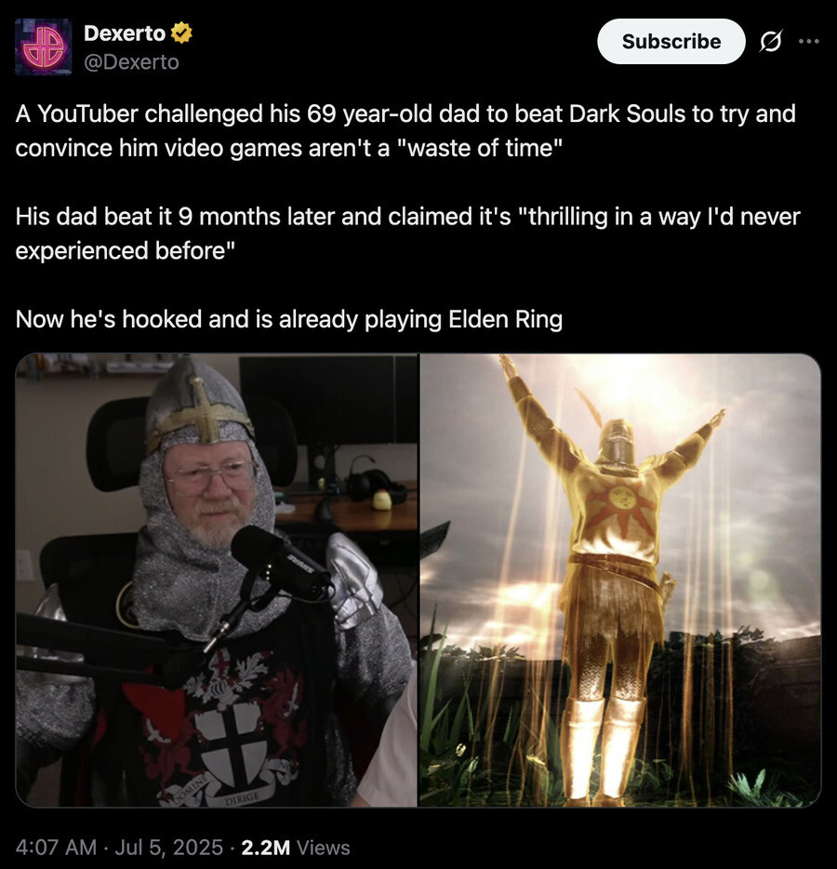Open the 2.2M Views count
The width and height of the screenshot is (837, 869).
[296, 848]
